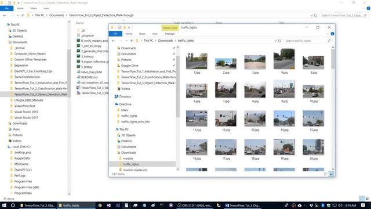Select Visual Studio 2017 folder in back window
This screenshot has height=209, width=371.
[26, 117]
